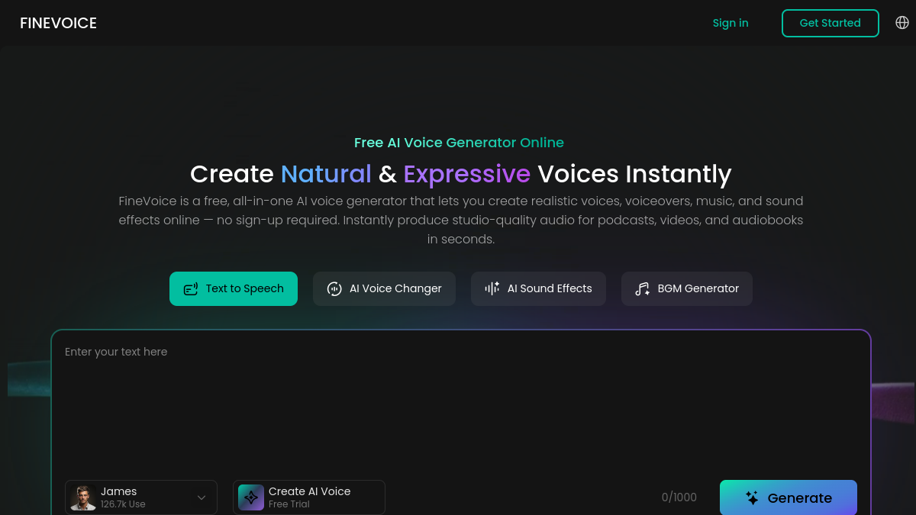
Task: Click the FINEVOICE logo
Action: 59,23
